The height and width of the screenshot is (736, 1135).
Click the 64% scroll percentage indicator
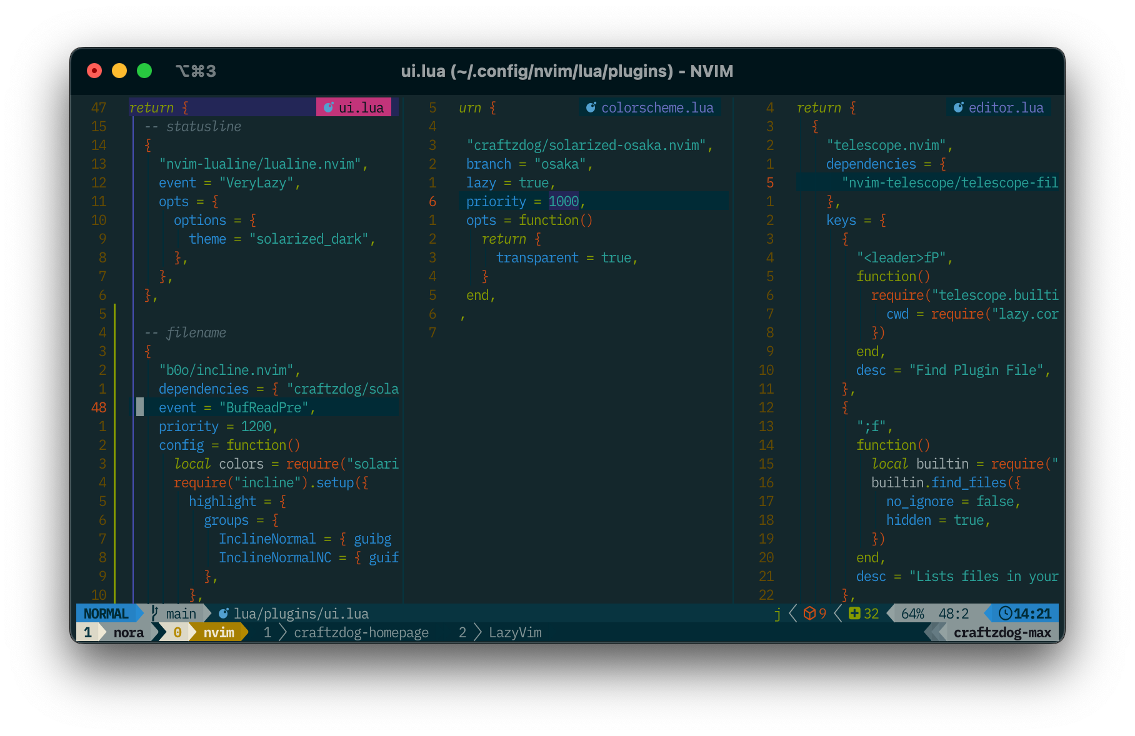[x=912, y=614]
